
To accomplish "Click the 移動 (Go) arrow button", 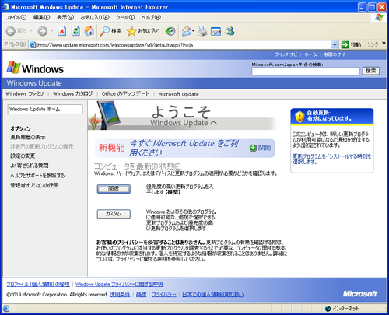I will (351, 45).
